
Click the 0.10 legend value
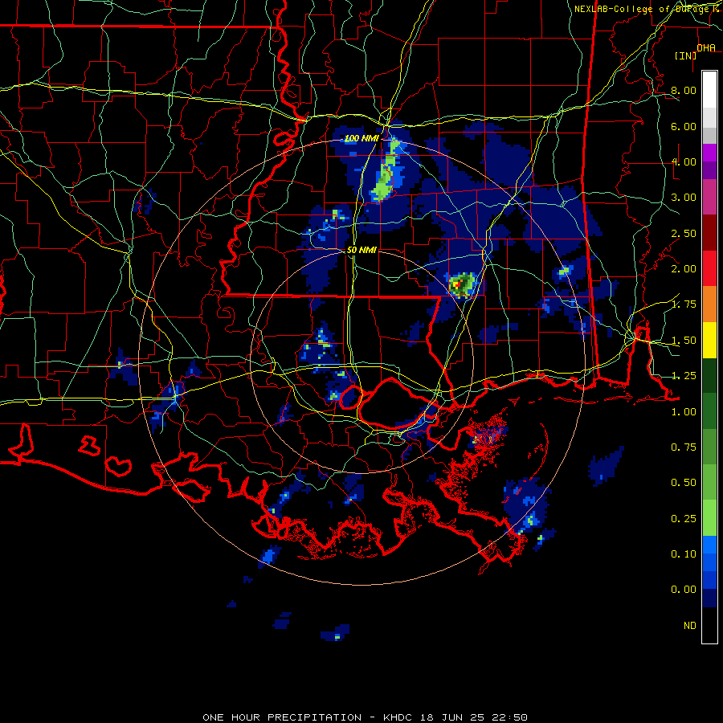click(684, 554)
